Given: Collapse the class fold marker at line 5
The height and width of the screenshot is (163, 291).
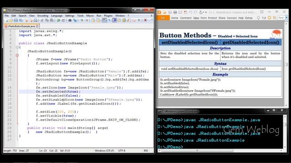Looking at the screenshot, I should click(17, 47).
